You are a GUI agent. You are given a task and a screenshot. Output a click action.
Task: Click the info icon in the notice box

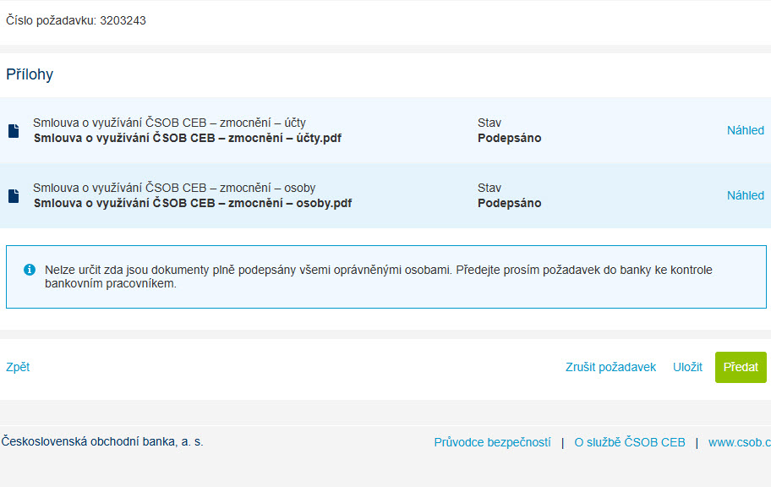(x=30, y=270)
